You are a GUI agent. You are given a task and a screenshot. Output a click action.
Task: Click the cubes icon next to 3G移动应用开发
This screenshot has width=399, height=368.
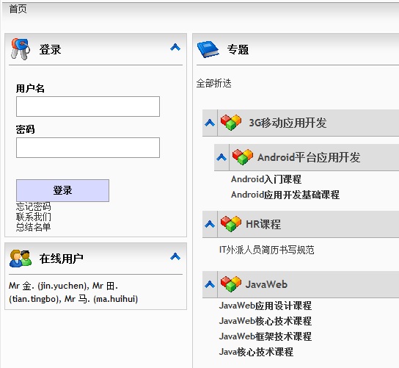coord(231,123)
